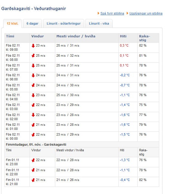Switch to the 6 dagar tab
The width and height of the screenshot is (179, 194).
pos(33,24)
